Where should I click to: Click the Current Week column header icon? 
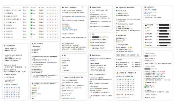47,7
